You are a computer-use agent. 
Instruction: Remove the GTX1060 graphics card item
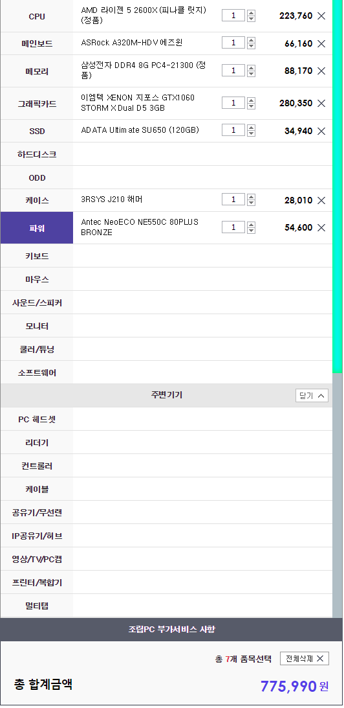321,104
